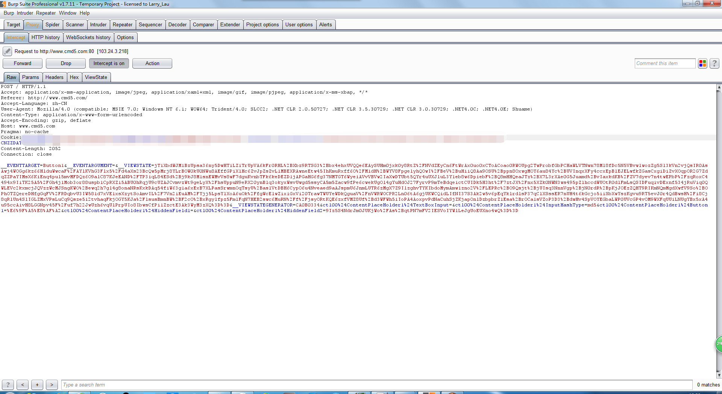Click the Accept-Language: zh-CN header
Image resolution: width=722 pixels, height=394 pixels.
pos(34,103)
